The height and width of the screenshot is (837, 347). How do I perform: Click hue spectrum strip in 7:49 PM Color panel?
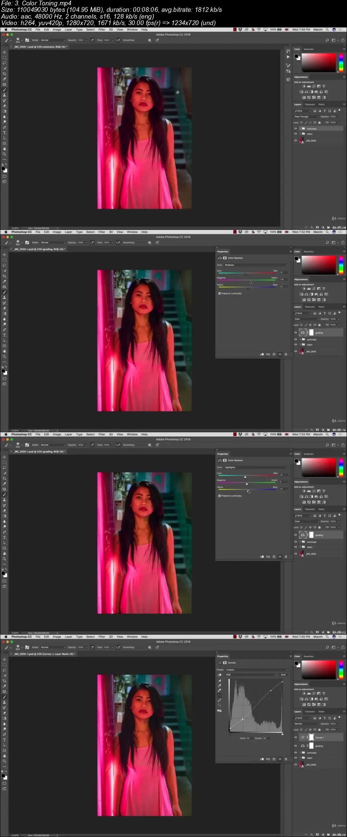tap(341, 63)
